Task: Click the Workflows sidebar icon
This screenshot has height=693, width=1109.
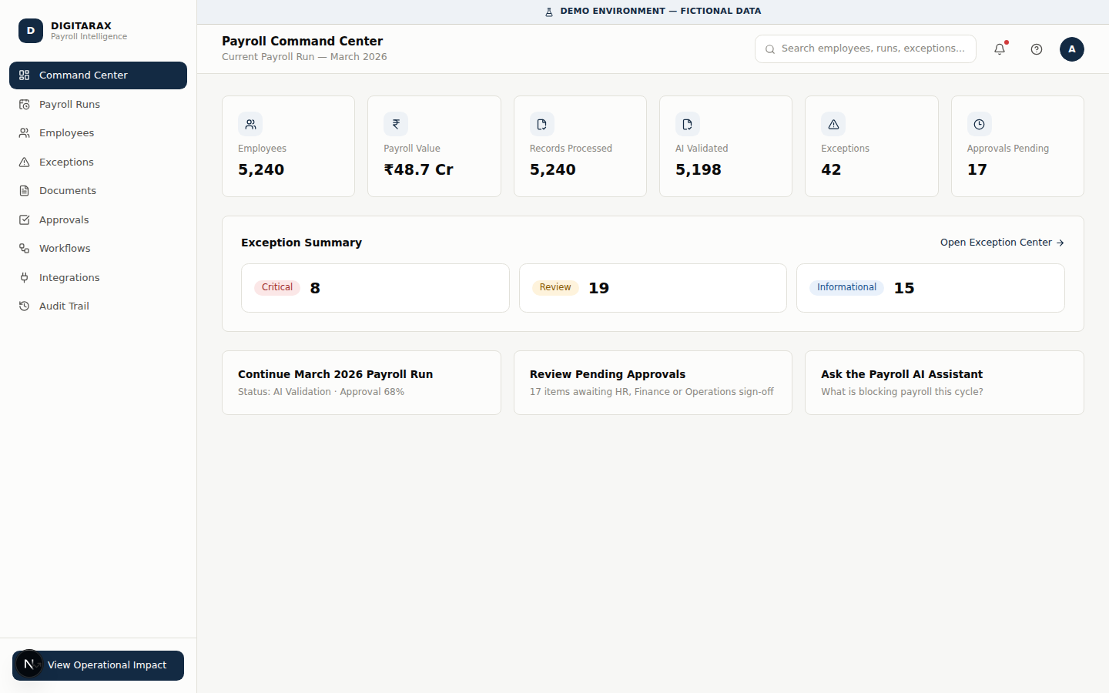Action: click(25, 249)
